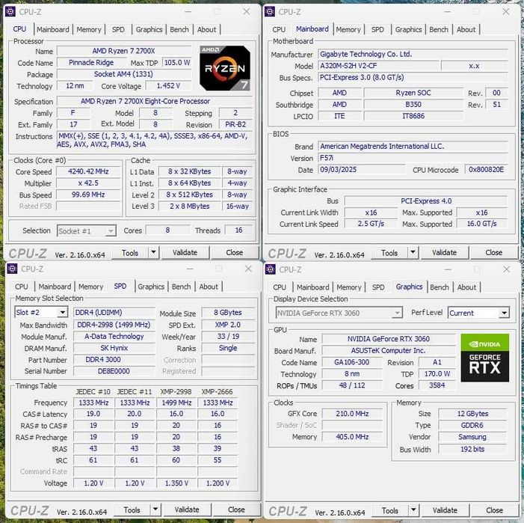Open Tools dropdown arrow in SPD window
Image resolution: width=524 pixels, height=523 pixels.
pos(155,510)
